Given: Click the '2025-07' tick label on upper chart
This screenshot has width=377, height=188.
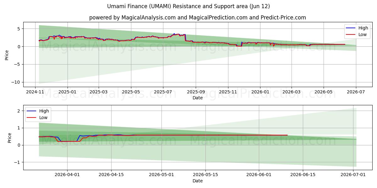Looking at the screenshot, I should pyautogui.click(x=163, y=92).
